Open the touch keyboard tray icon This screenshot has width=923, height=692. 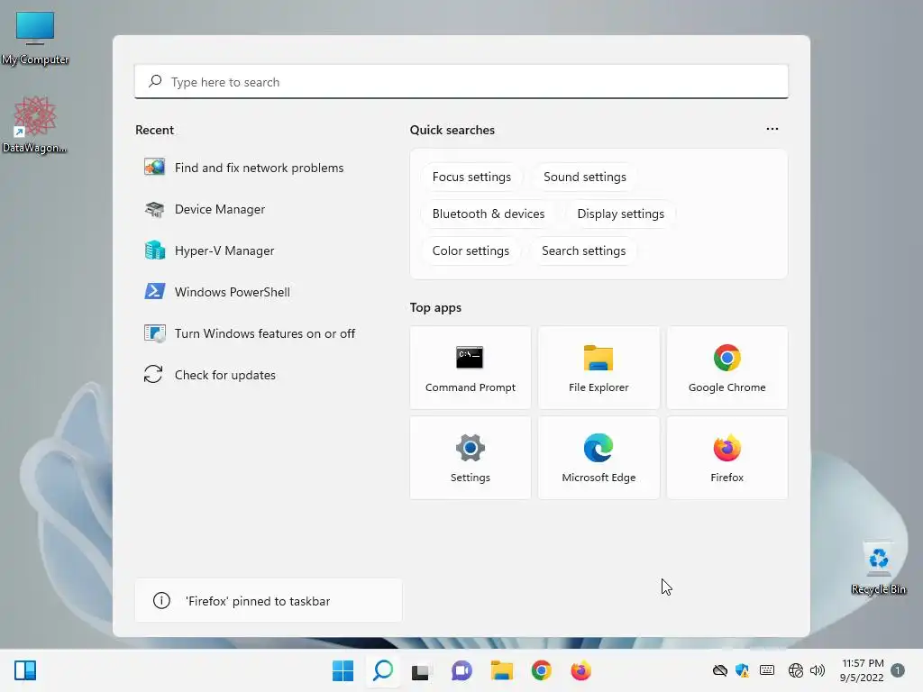tap(766, 670)
